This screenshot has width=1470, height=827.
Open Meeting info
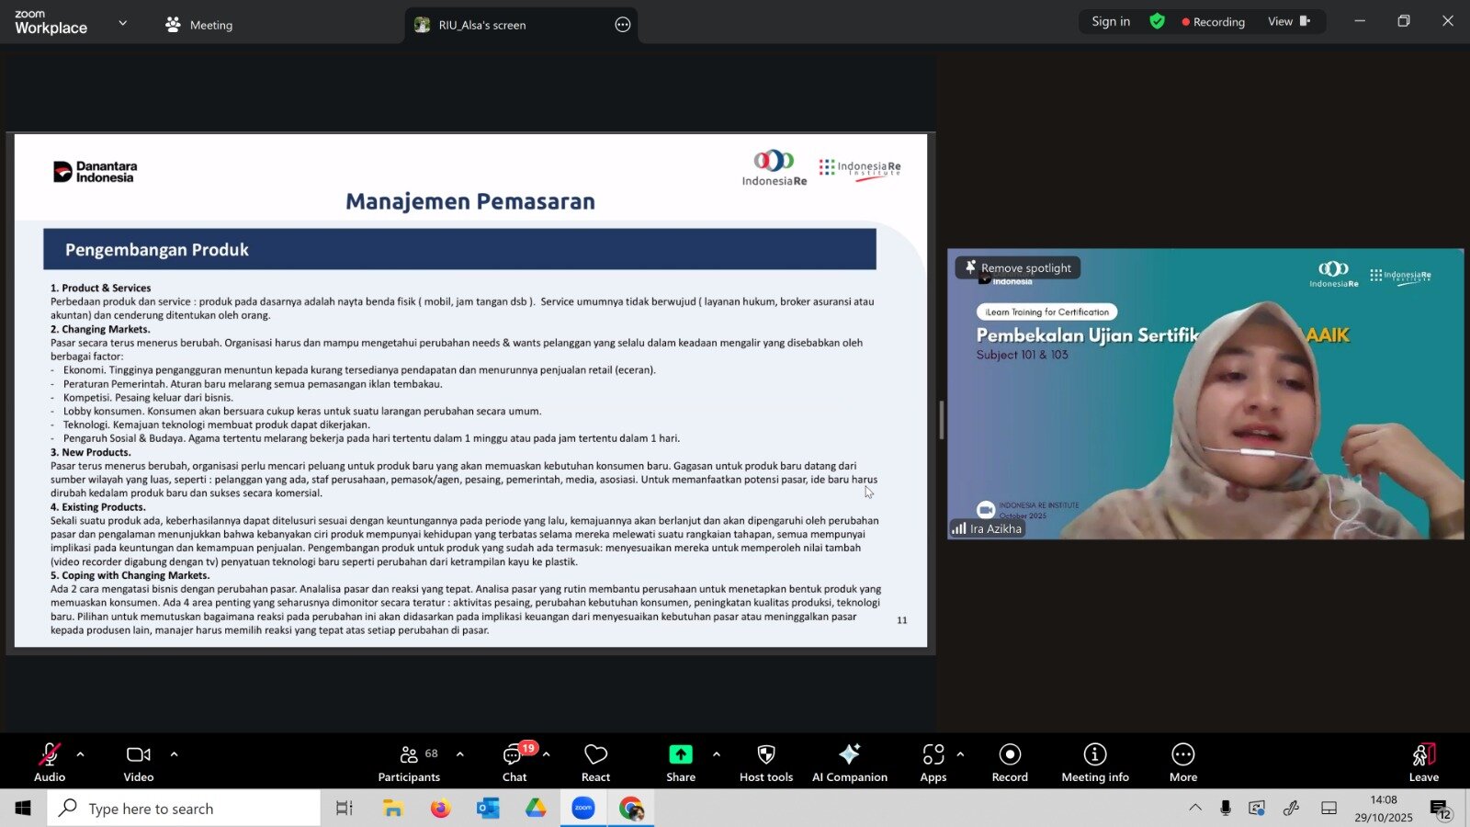click(x=1094, y=763)
